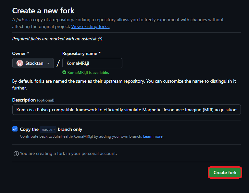
Task: Click the Repository name field label
Action: 81,53
